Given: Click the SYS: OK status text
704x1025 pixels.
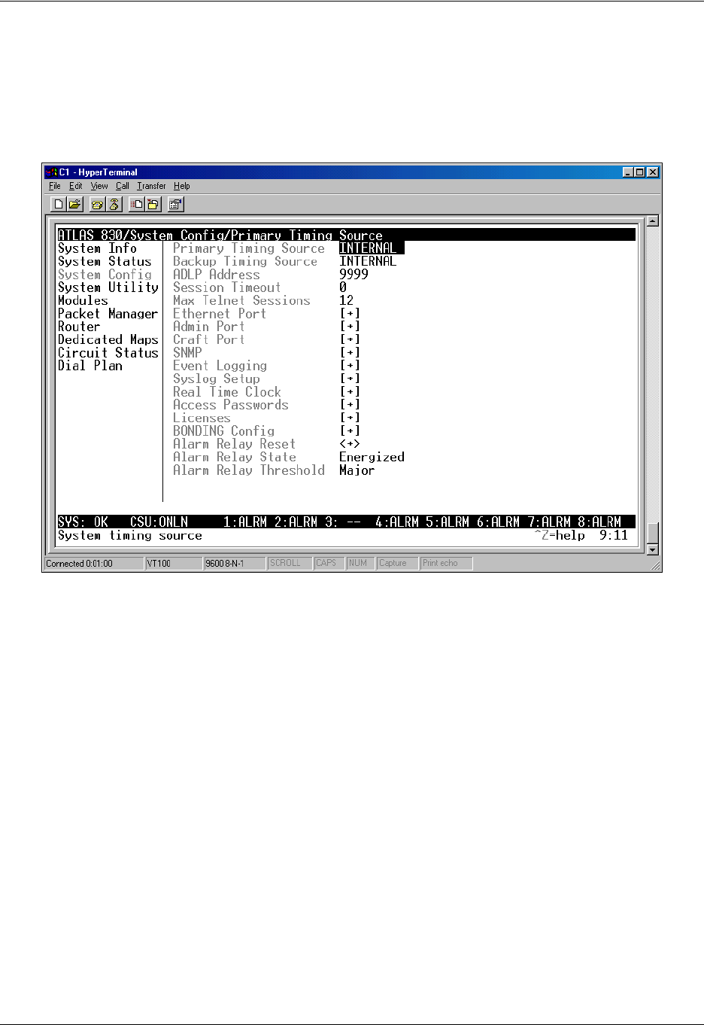Looking at the screenshot, I should coord(83,522).
